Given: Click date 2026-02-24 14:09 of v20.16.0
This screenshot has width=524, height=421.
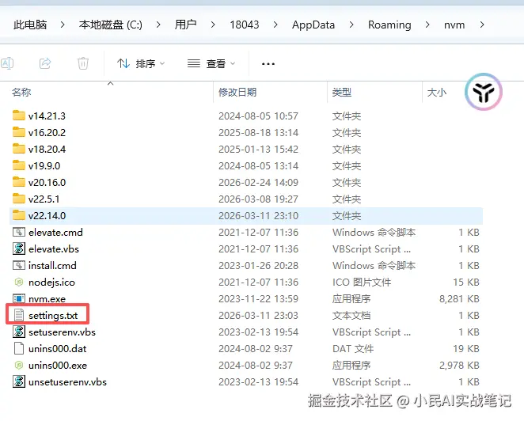Looking at the screenshot, I should [x=258, y=183].
